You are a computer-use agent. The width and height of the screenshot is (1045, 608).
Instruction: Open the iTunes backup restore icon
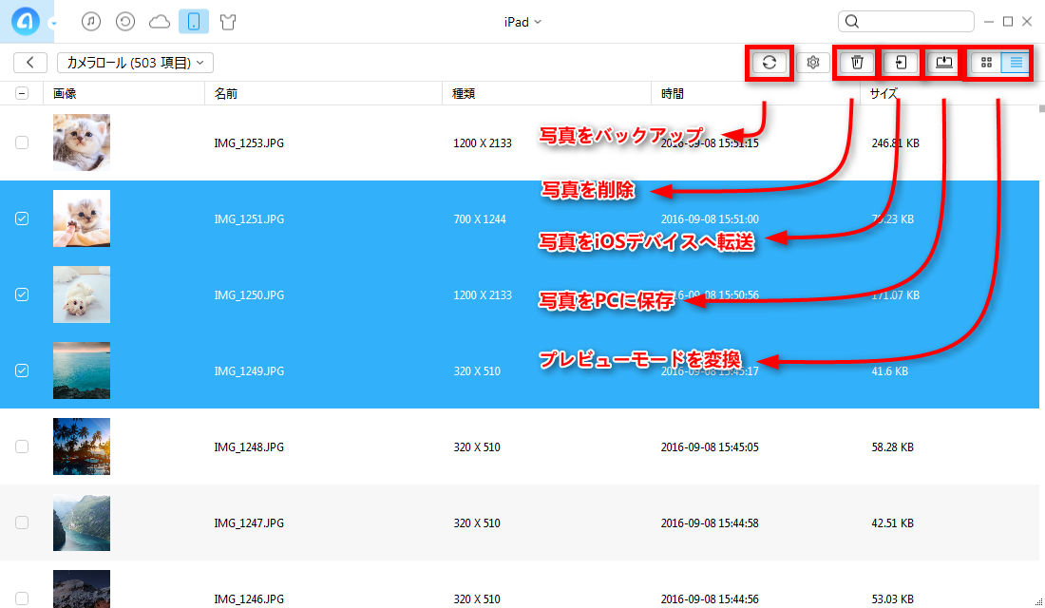pyautogui.click(x=125, y=21)
